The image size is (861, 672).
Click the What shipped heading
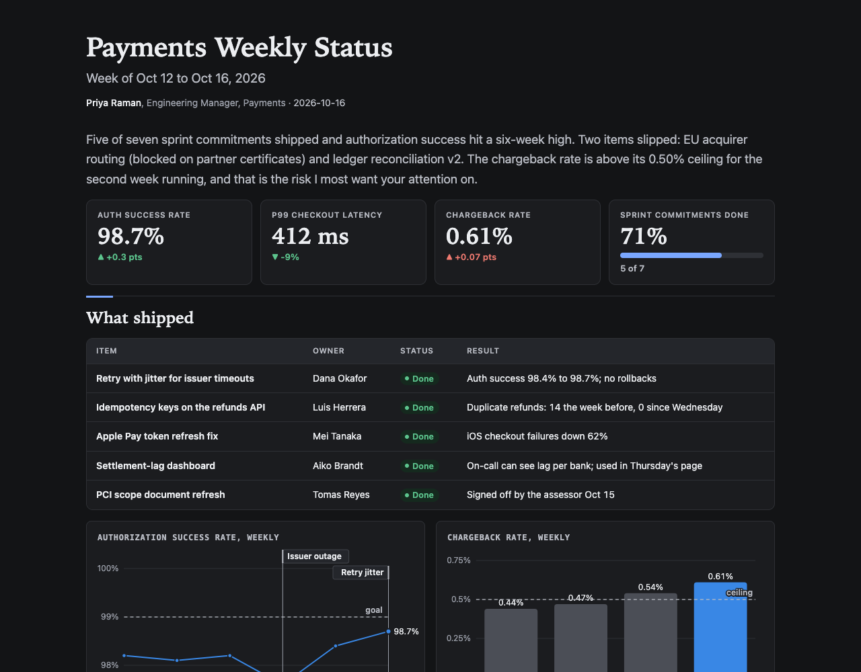(x=140, y=318)
